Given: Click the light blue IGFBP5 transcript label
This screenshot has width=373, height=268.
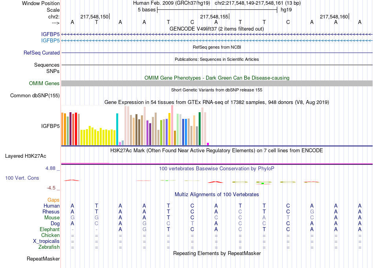Looking at the screenshot, I should tap(50, 41).
